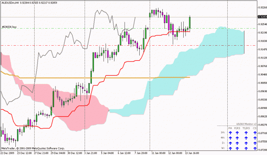Click the 4H CS up arrow
The image size is (267, 155).
click(255, 138)
